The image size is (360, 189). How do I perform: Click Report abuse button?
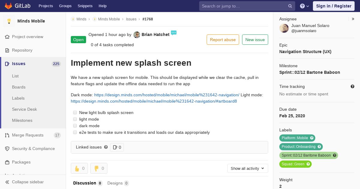pos(223,40)
